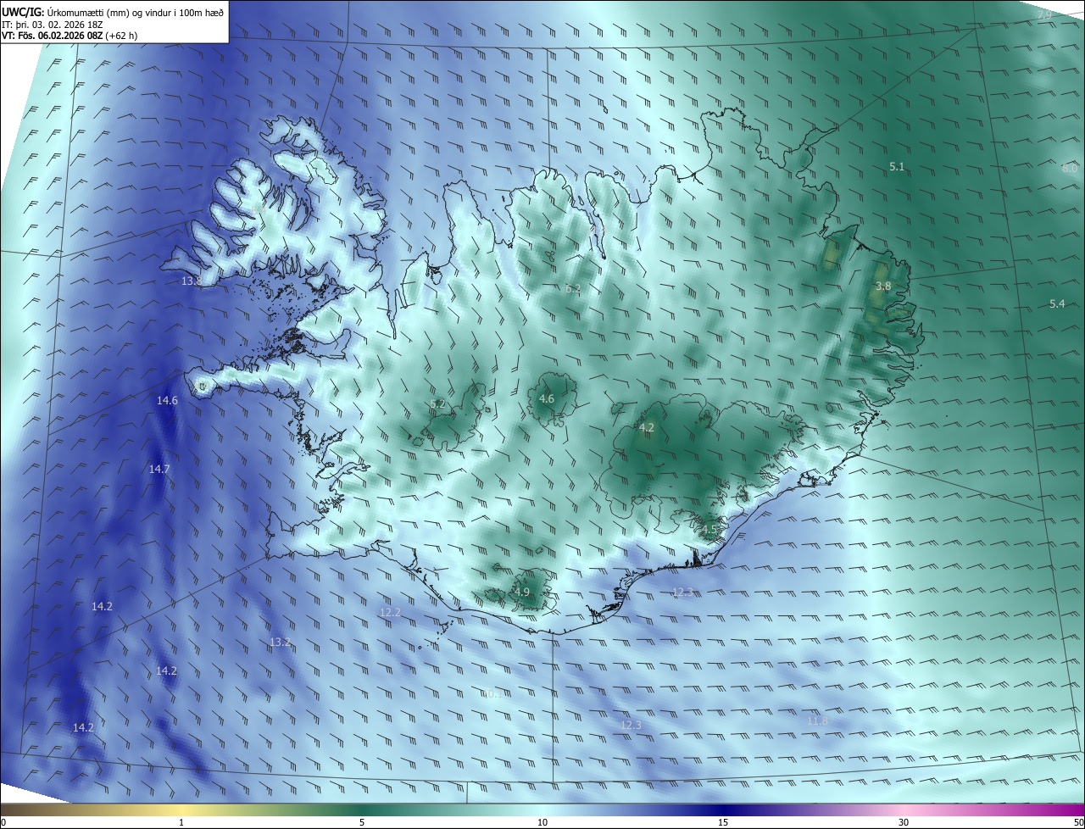Click the 4.5 value near the southeast coast

709,530
